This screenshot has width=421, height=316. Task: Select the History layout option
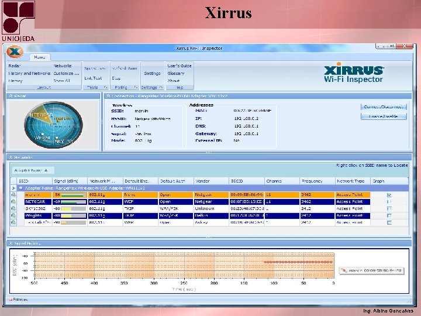click(x=15, y=81)
